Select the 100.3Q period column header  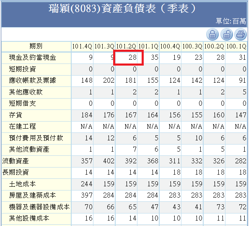[192, 46]
